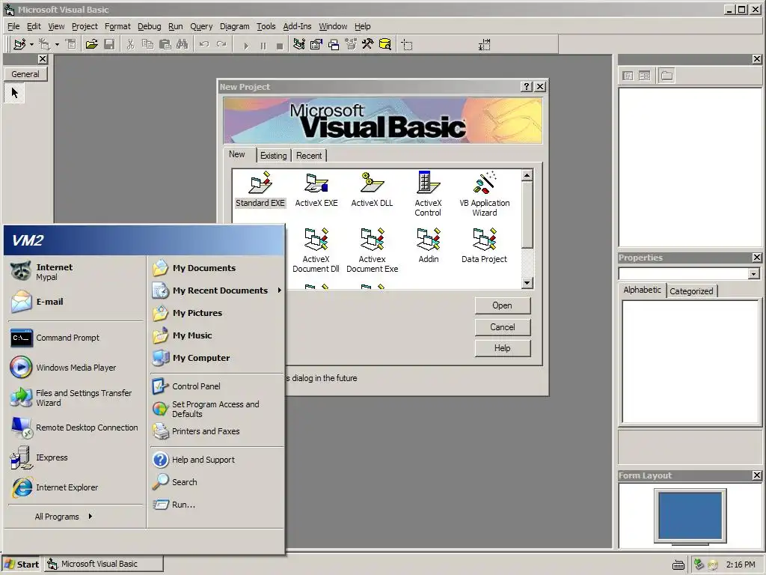Click the Paste clipboard icon

165,44
